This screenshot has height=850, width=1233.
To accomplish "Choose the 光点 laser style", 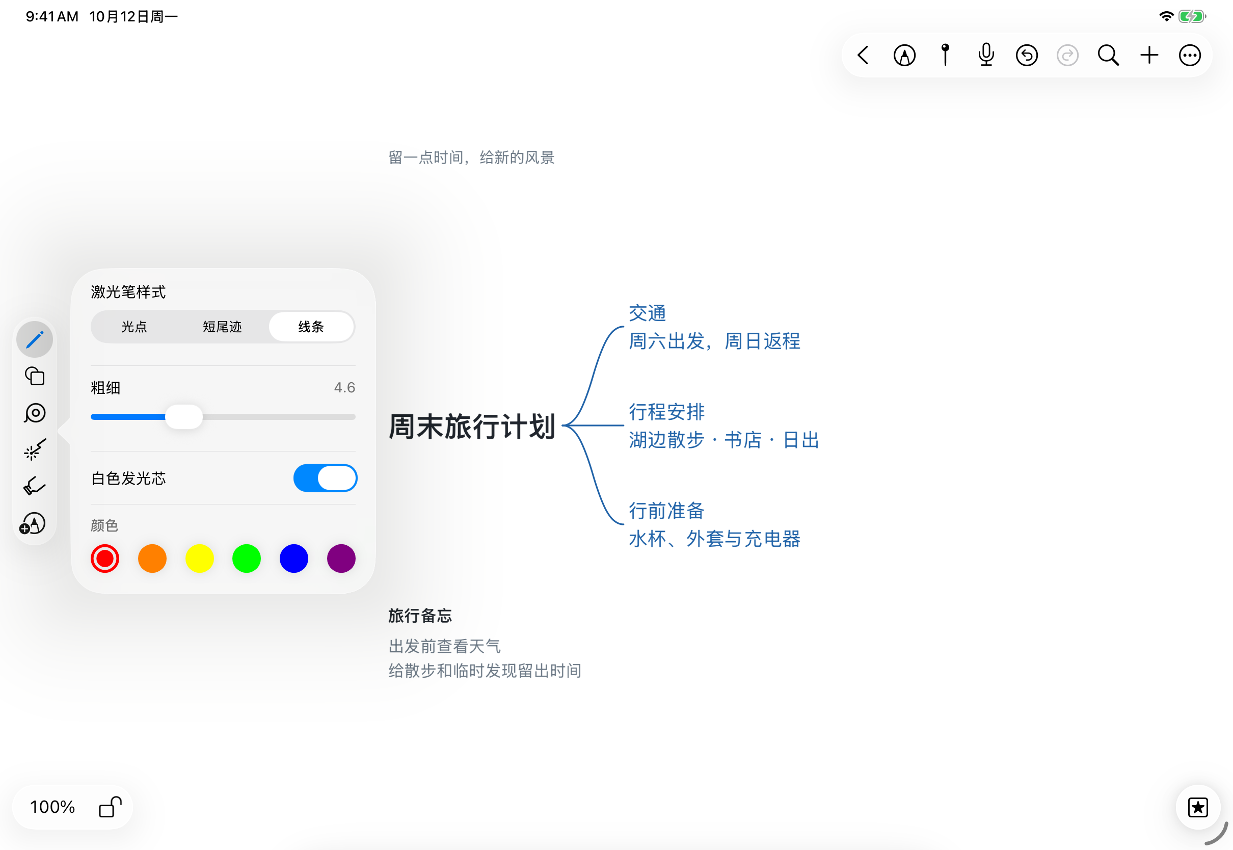I will [x=134, y=327].
